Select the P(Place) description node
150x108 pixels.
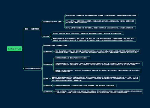point(100,22)
